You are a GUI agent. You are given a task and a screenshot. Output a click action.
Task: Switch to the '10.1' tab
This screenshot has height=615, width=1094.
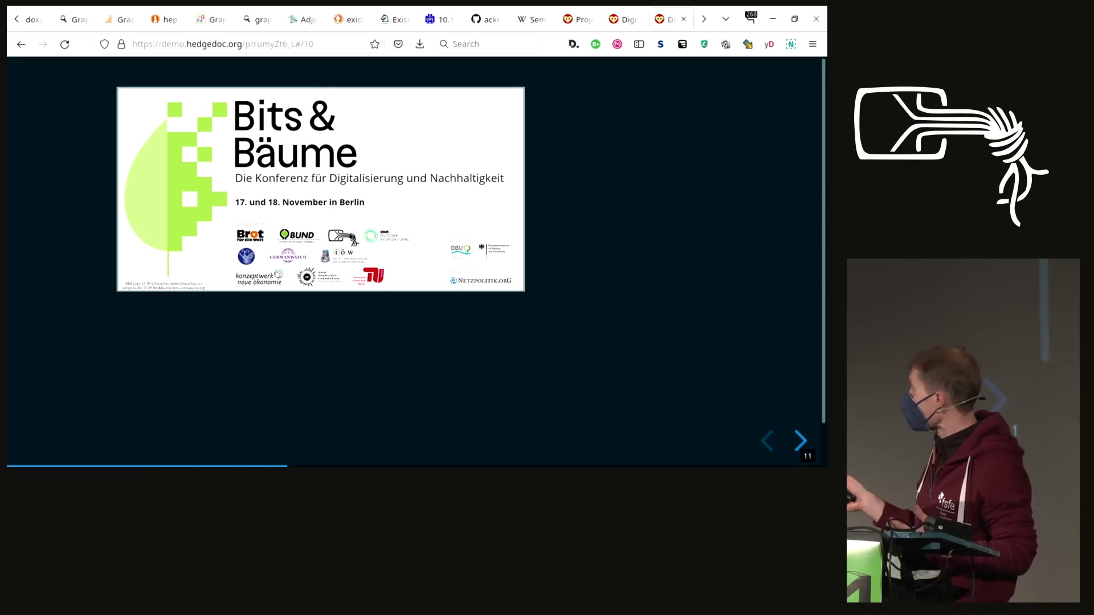point(439,19)
